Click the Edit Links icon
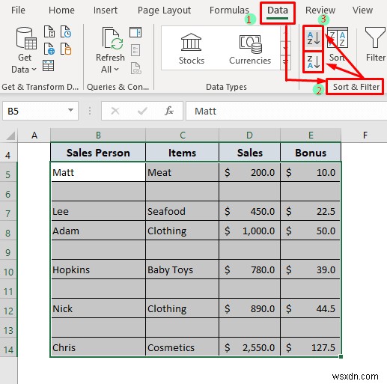This screenshot has width=387, height=384. click(136, 68)
